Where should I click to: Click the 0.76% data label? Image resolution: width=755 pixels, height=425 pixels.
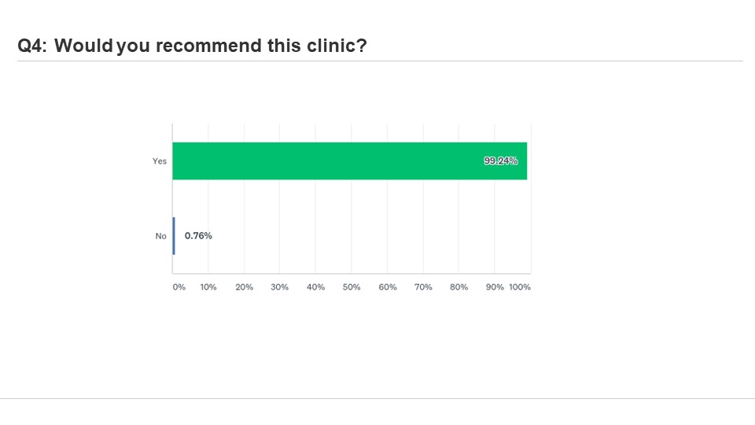tap(198, 235)
